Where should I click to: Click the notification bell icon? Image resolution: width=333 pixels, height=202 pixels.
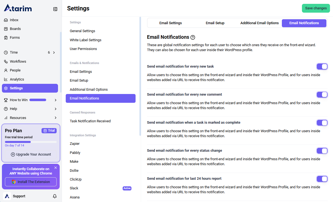coord(55,196)
